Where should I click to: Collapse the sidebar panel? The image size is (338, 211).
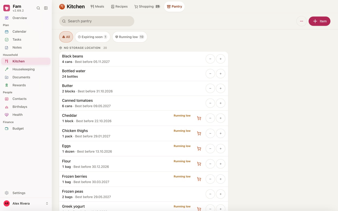pos(46,8)
